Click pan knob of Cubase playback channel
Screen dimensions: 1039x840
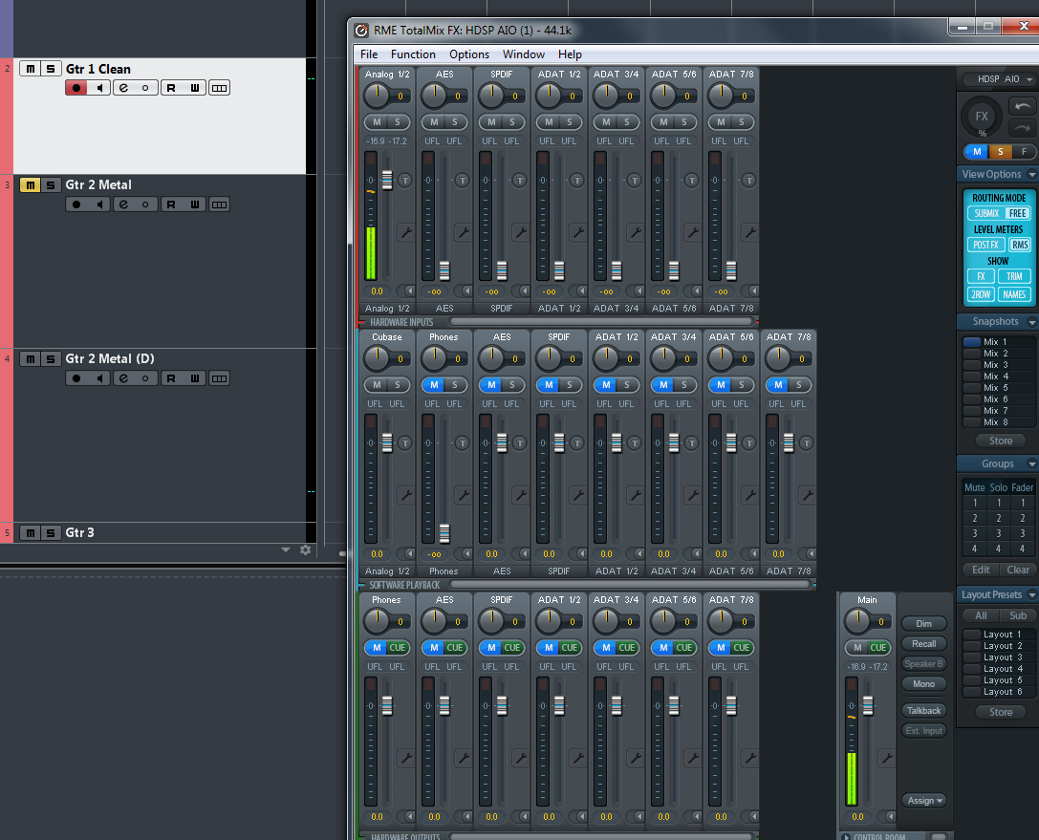tap(377, 358)
